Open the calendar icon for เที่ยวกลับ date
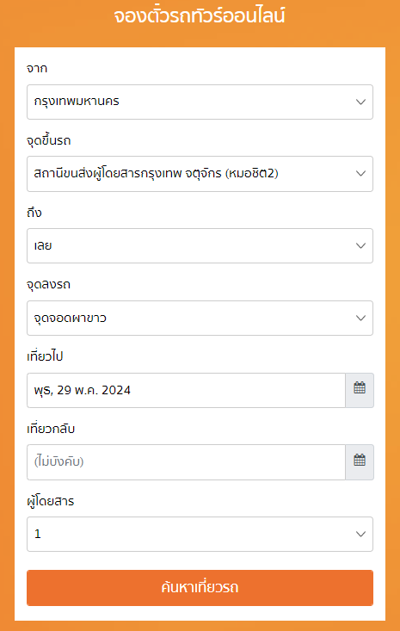 [x=360, y=462]
